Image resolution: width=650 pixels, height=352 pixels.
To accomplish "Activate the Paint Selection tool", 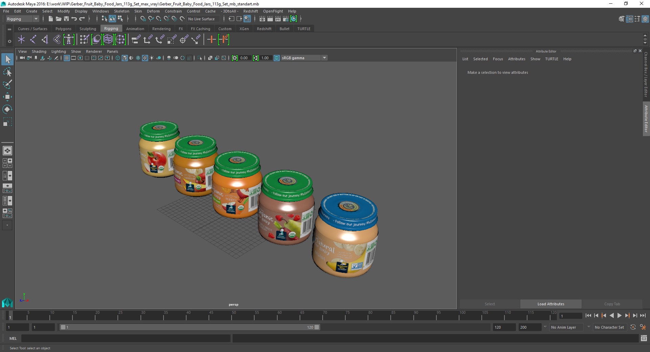I will point(7,84).
